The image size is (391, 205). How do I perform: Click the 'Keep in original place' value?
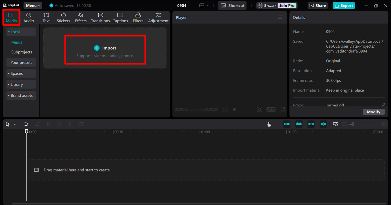pyautogui.click(x=345, y=90)
